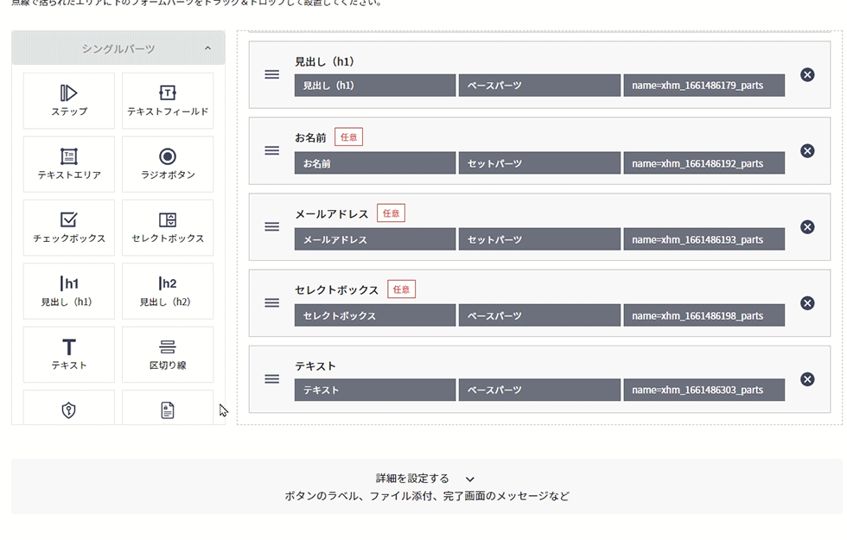Click drag handle of テキスト row
Viewport: 847px width, 540px height.
click(x=271, y=379)
